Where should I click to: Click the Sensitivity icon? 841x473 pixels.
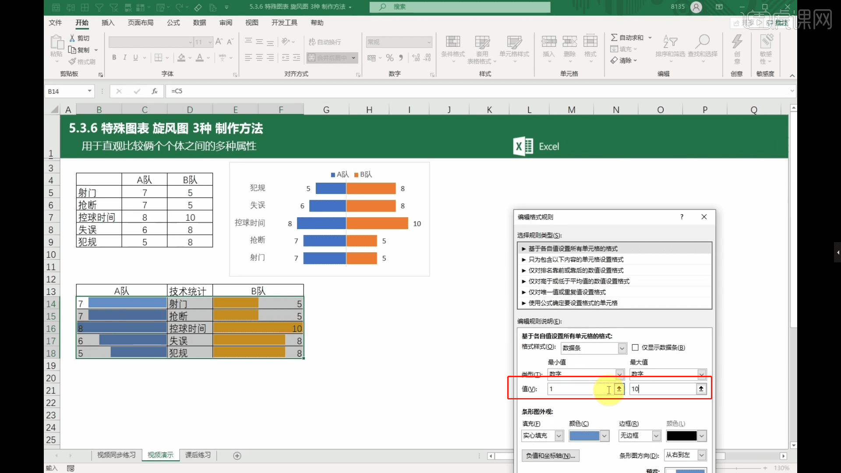pos(766,42)
